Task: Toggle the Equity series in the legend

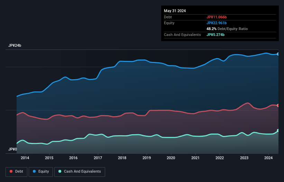Action: [41, 172]
